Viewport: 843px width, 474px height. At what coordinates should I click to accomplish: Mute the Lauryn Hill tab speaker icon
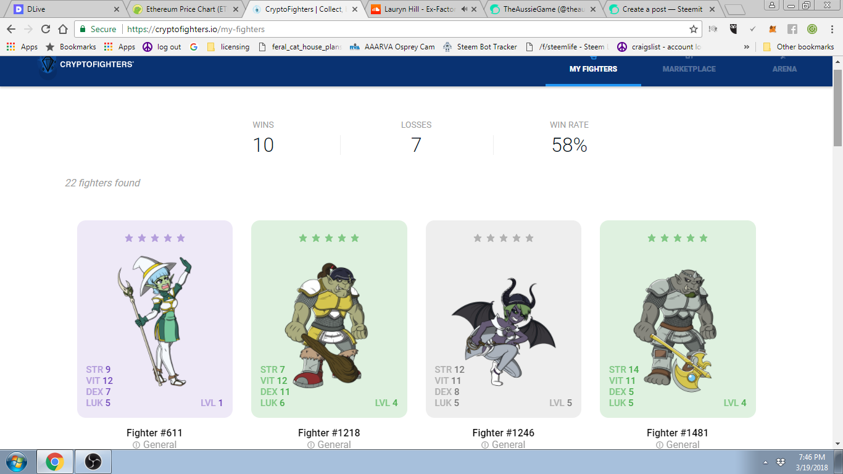point(463,9)
